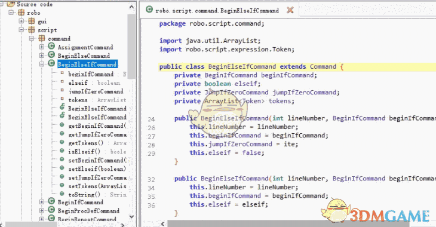Image resolution: width=436 pixels, height=227 pixels.
Task: Expand the BeginProcDefCommand node
Action: 42,210
